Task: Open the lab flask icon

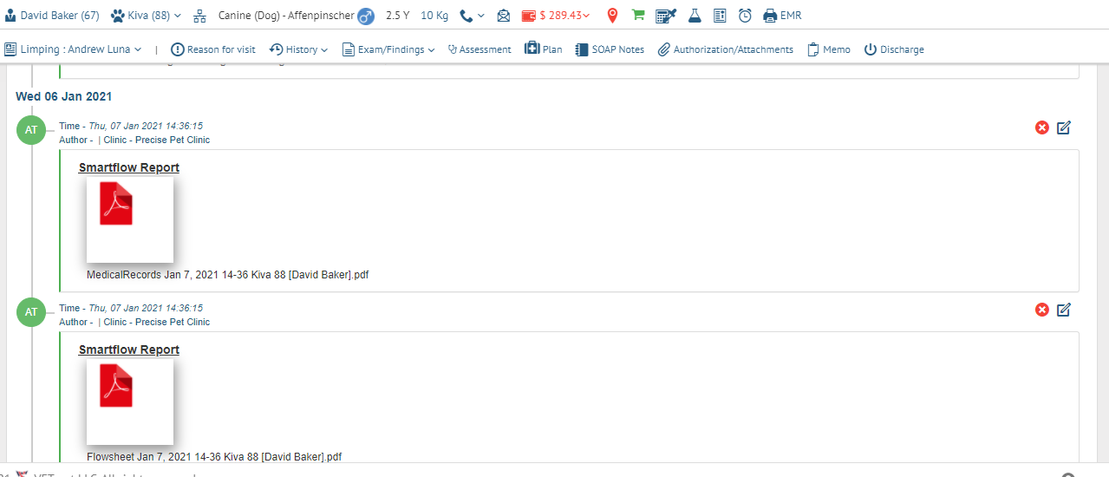Action: (695, 16)
